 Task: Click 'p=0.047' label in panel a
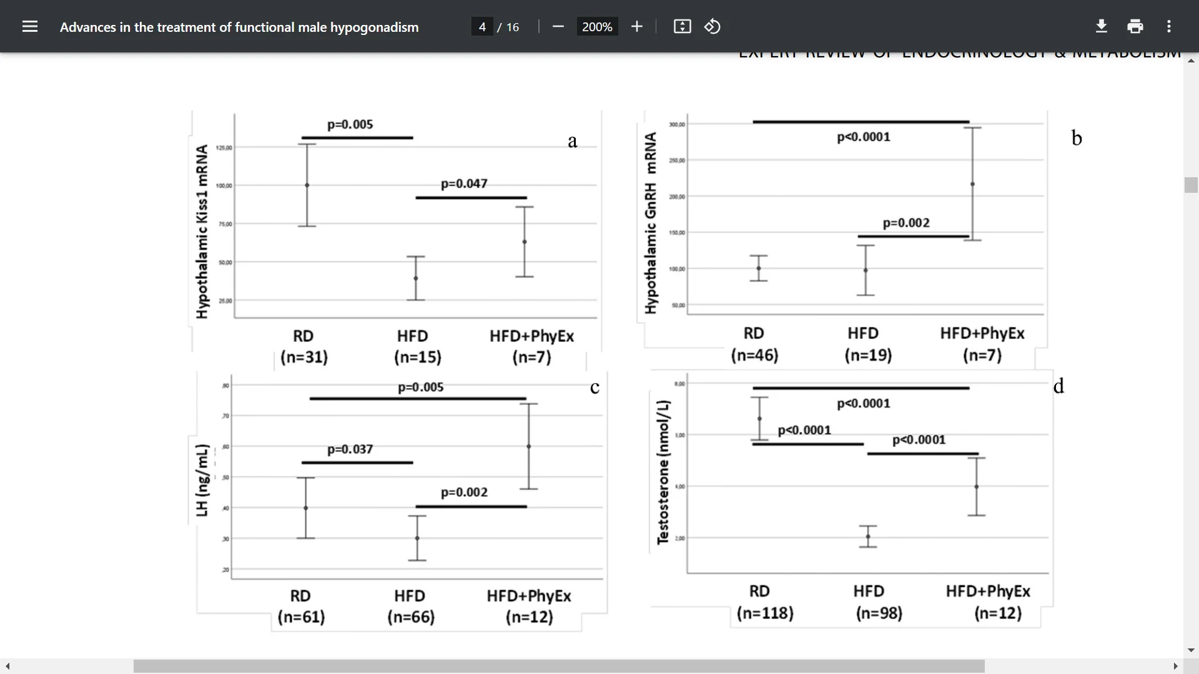click(464, 183)
